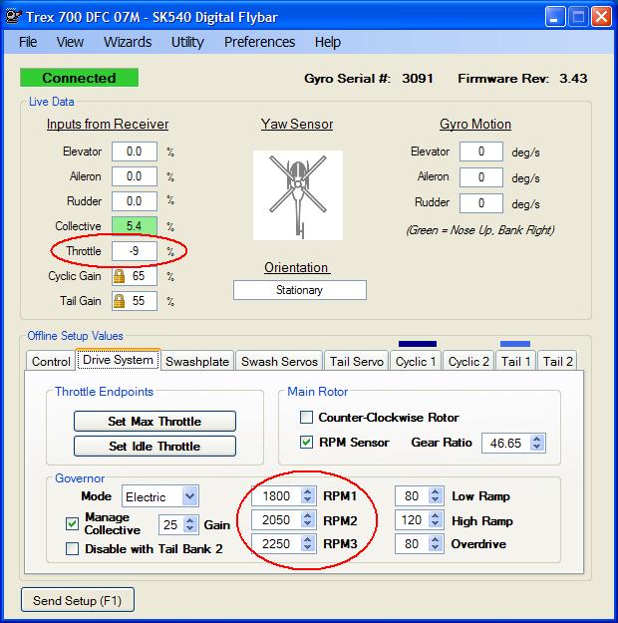The image size is (618, 623).
Task: Click the Send Setup (F1) button
Action: 78,600
